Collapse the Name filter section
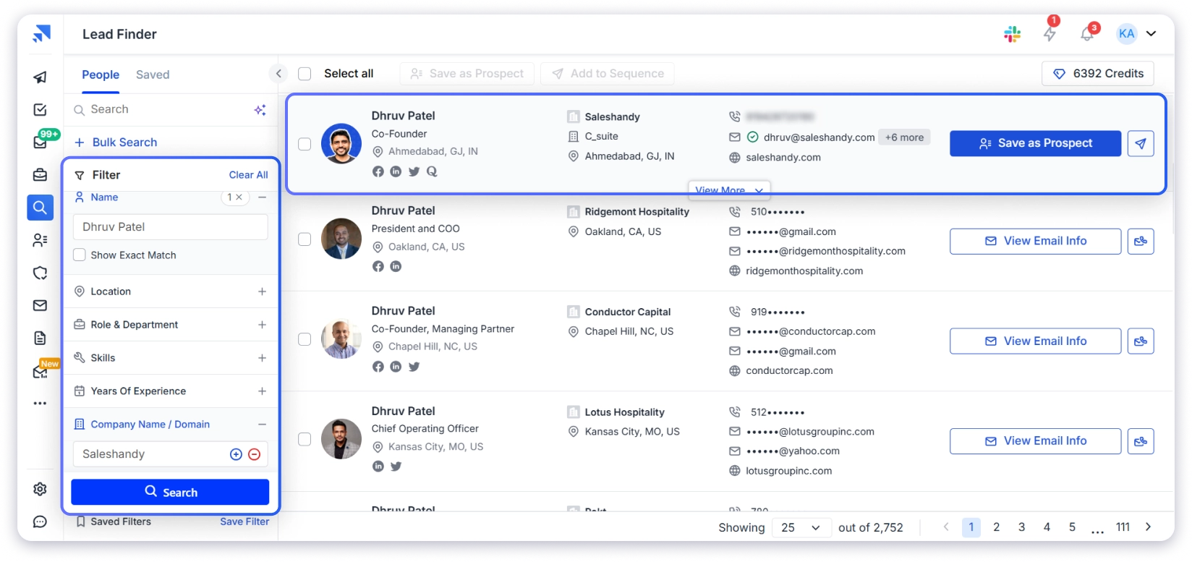Image resolution: width=1192 pixels, height=562 pixels. 263,197
